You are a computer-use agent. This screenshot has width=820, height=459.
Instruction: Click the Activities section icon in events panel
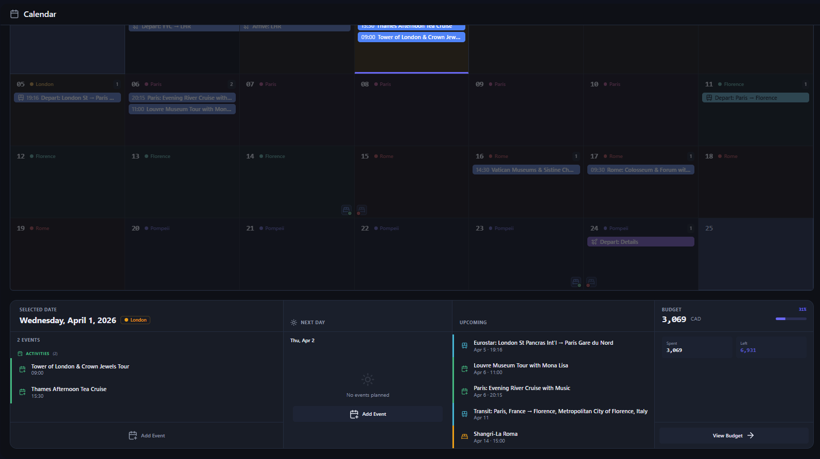(x=20, y=354)
